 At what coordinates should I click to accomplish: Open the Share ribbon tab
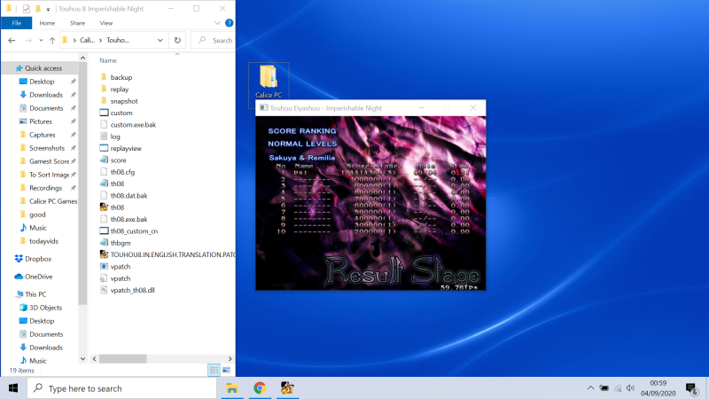77,23
